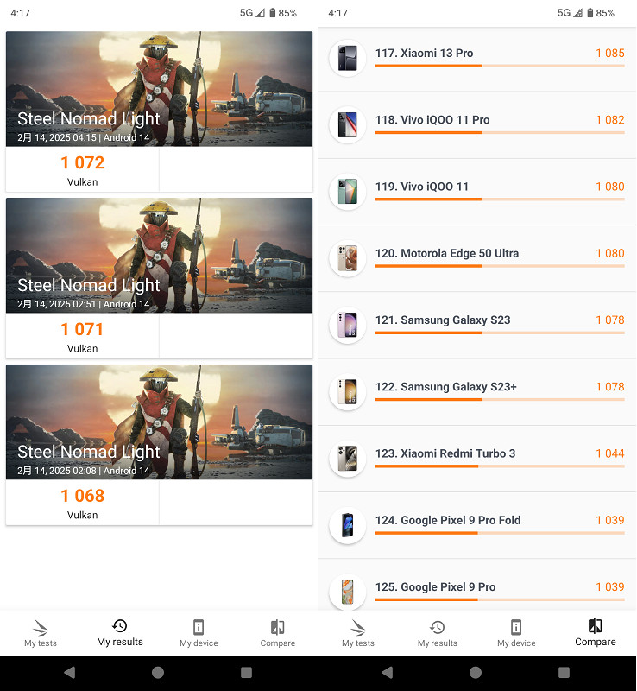
Task: Open Xiaomi Redmi Turbo 3 entry
Action: [476, 459]
